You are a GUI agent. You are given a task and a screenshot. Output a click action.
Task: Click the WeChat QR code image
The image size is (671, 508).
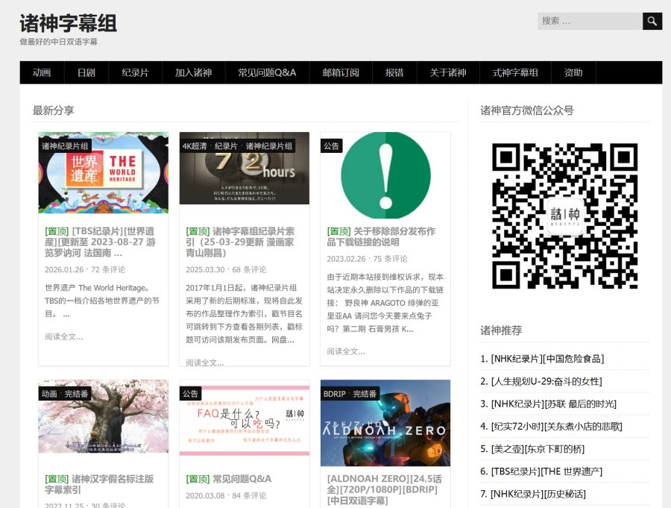coord(564,216)
